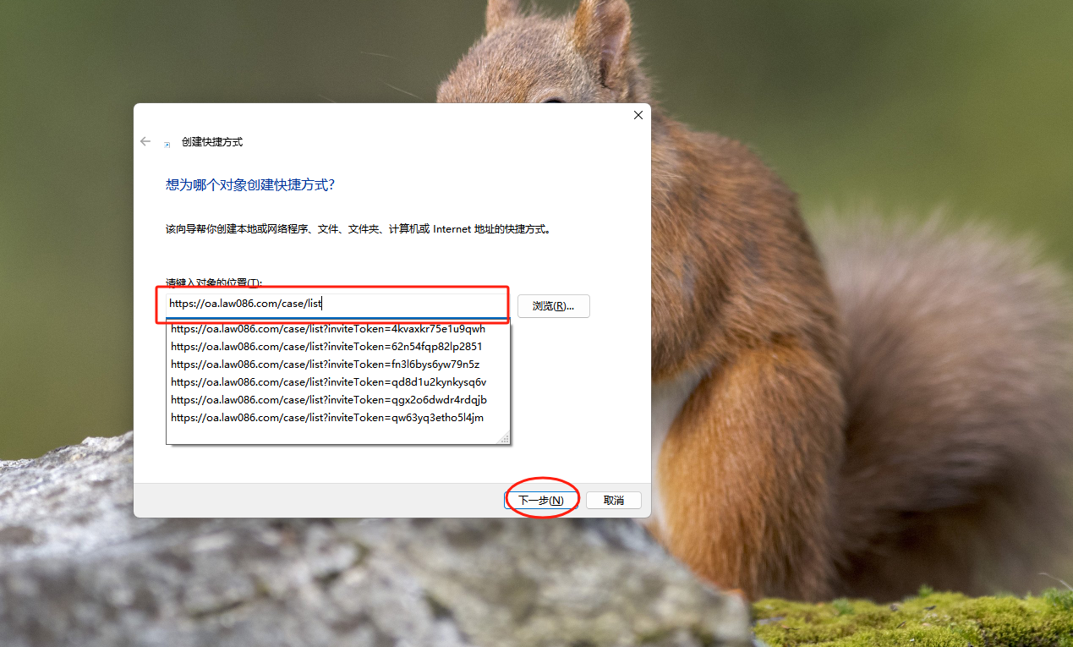Close the 创建快捷方式 dialog with X
Image resolution: width=1073 pixels, height=647 pixels.
(638, 115)
